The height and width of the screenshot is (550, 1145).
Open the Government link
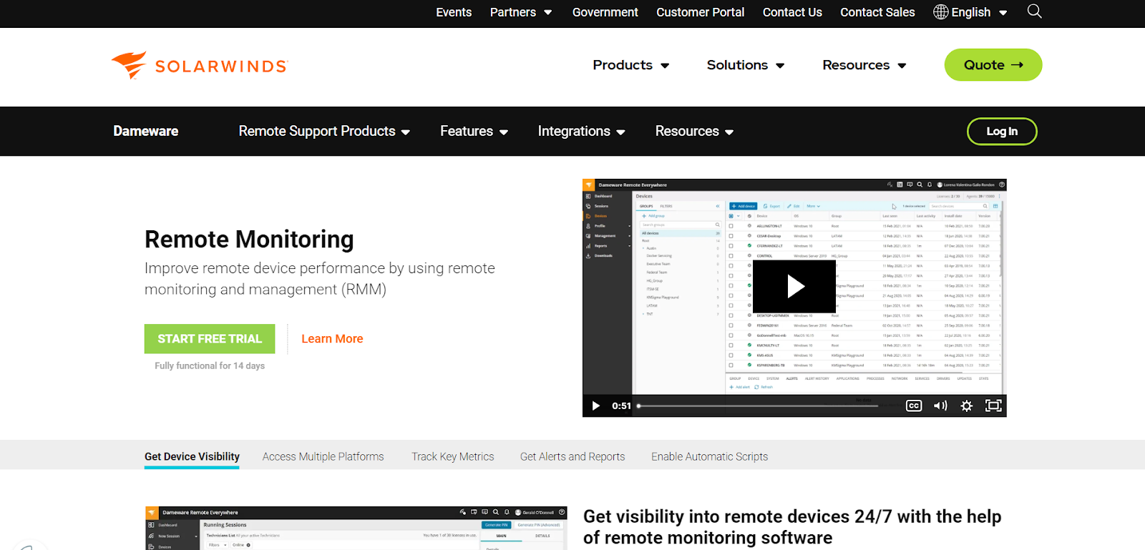(x=605, y=12)
